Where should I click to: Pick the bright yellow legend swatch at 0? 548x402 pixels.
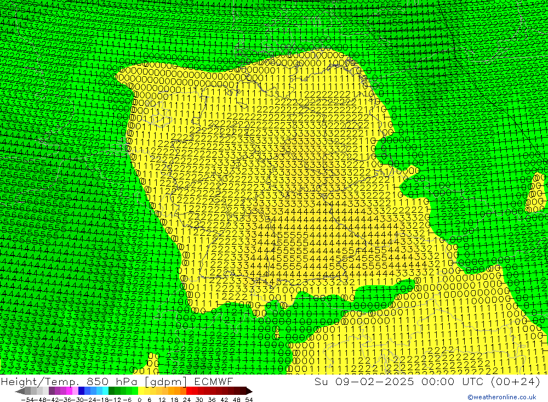[x=141, y=392]
